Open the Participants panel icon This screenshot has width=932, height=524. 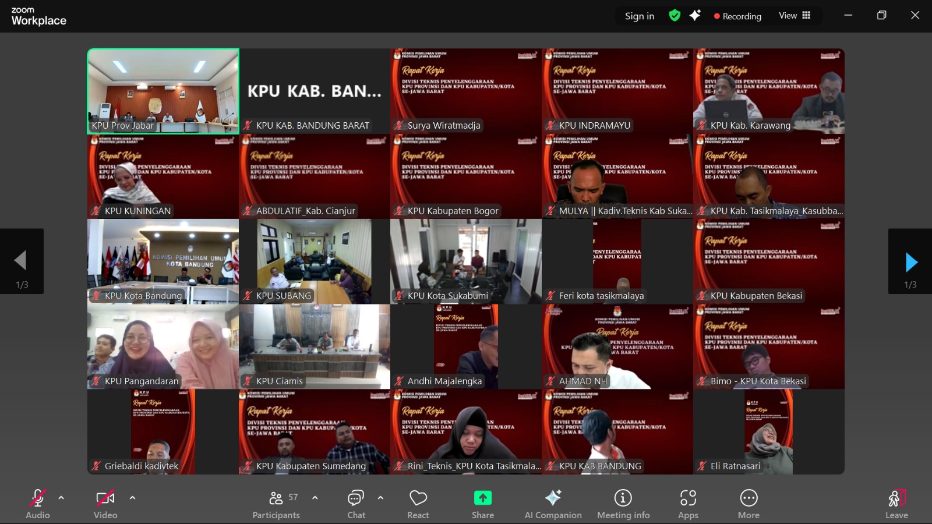click(x=276, y=498)
